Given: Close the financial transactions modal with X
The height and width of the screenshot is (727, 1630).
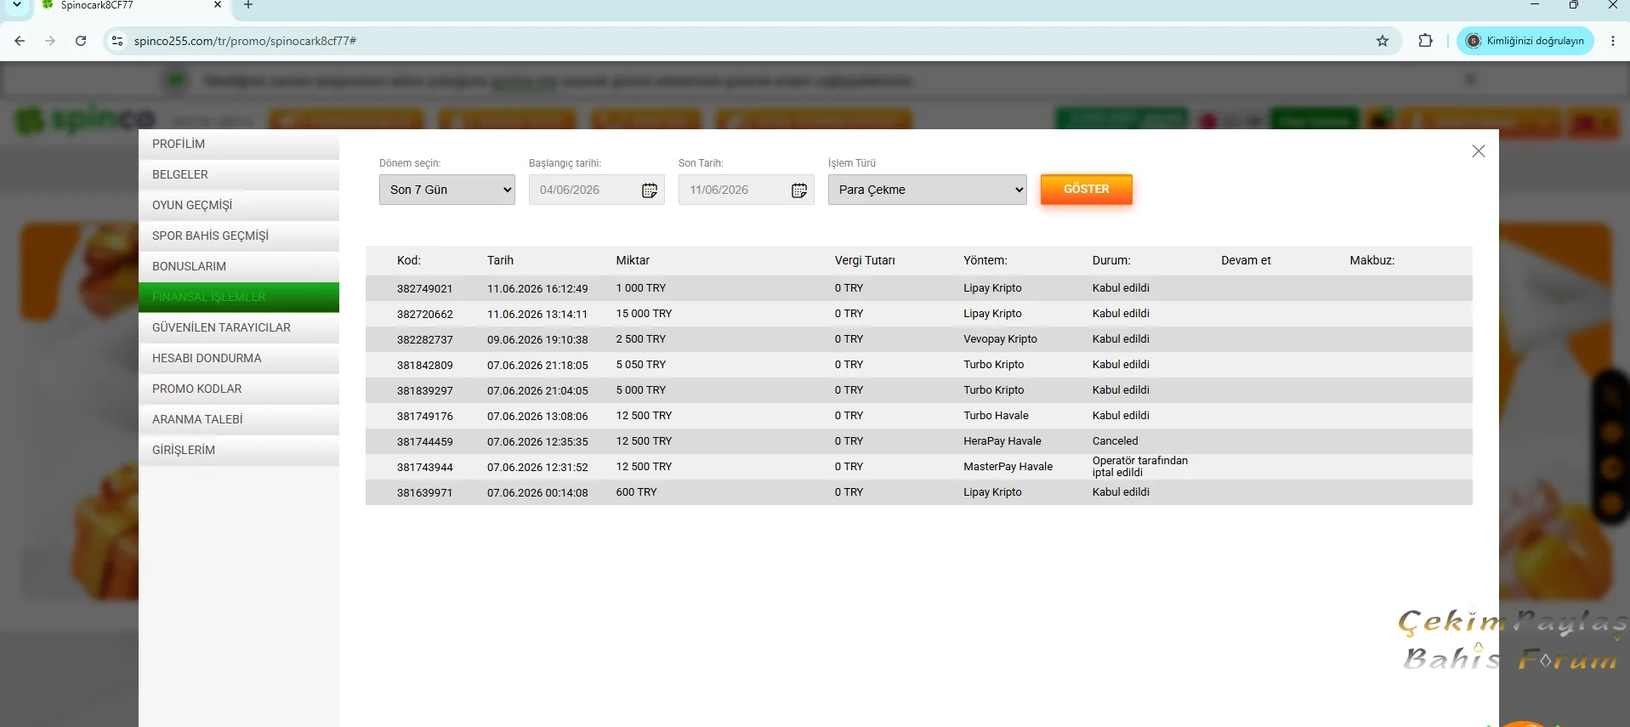Looking at the screenshot, I should (x=1479, y=151).
